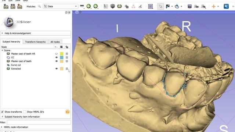Open the Data module tree icon
235x132 pixels.
tap(106, 6)
